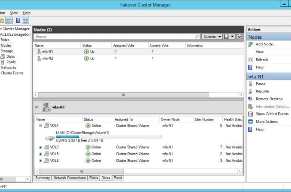Click the VOL3 disk icon
This screenshot has width=291, height=192.
click(46, 147)
